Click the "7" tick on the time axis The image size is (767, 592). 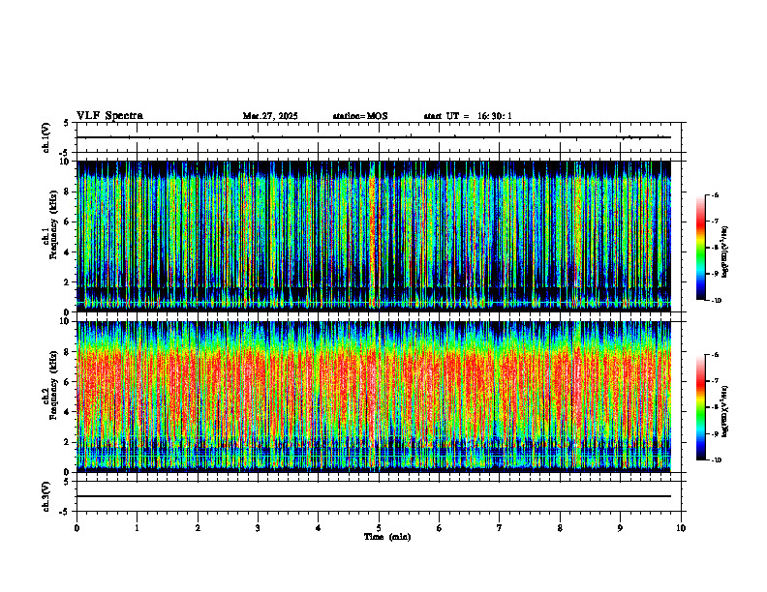point(500,528)
